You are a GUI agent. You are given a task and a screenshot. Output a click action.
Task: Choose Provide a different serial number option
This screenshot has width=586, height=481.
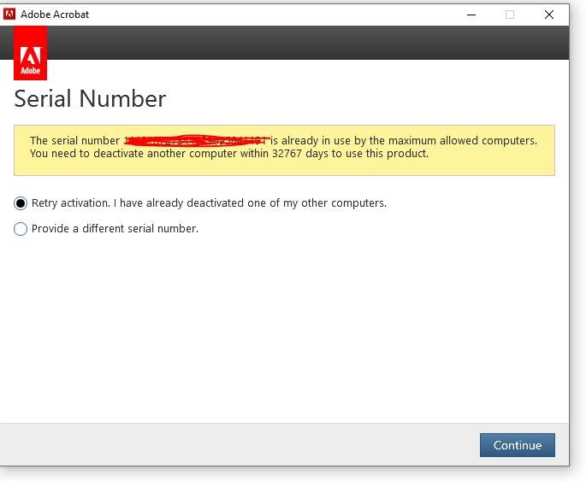(21, 229)
